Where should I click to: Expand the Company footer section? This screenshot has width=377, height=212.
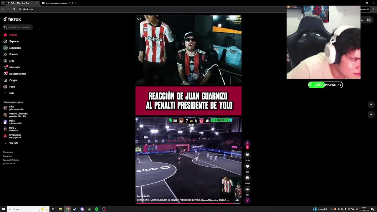(x=8, y=152)
